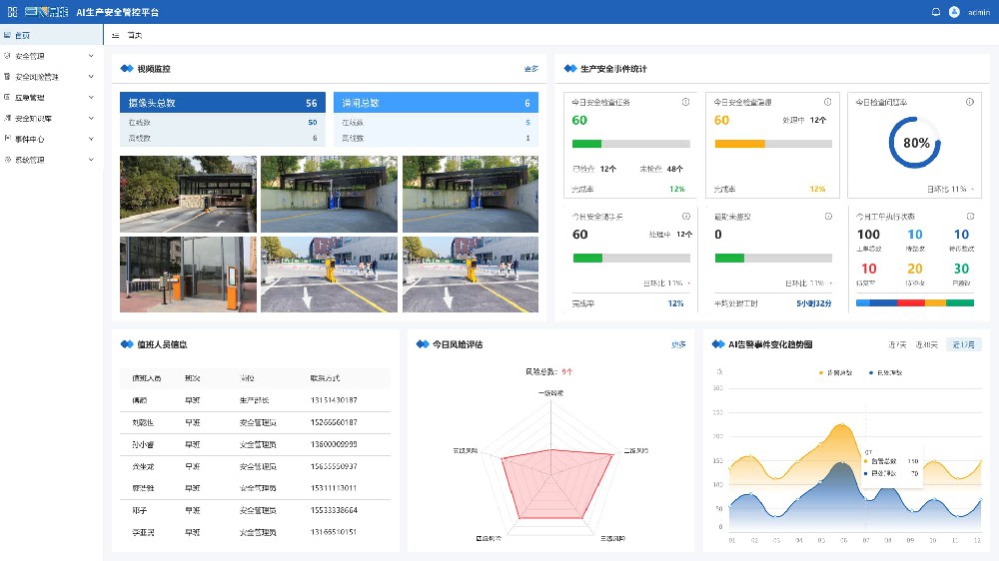Click info icon on 今日安全检查任务 card
This screenshot has width=999, height=561.
tap(685, 102)
